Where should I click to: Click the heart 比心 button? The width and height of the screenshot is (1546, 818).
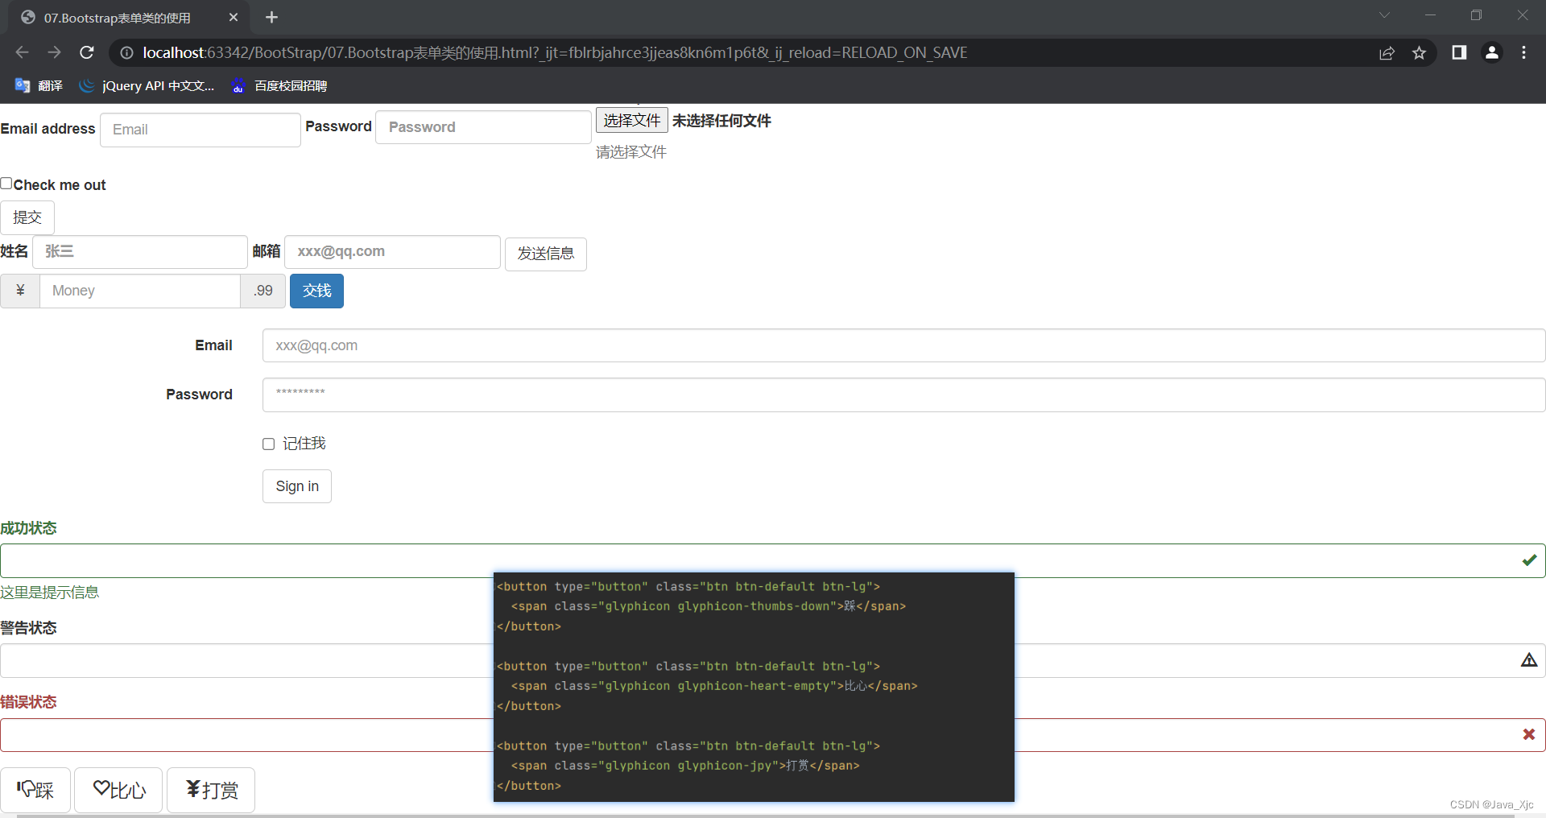119,790
